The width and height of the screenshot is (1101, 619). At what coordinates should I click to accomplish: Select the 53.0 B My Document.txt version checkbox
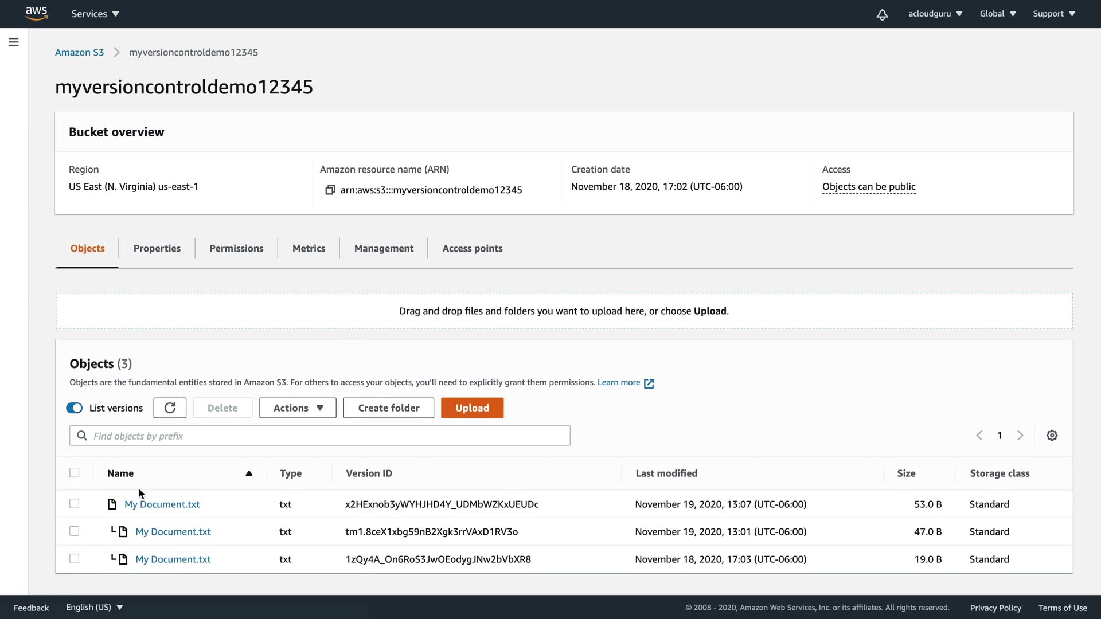click(75, 504)
